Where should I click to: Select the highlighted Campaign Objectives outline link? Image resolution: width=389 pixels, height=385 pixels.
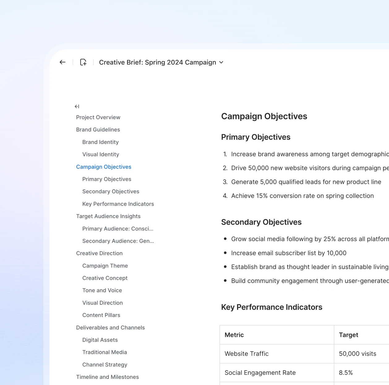(104, 167)
